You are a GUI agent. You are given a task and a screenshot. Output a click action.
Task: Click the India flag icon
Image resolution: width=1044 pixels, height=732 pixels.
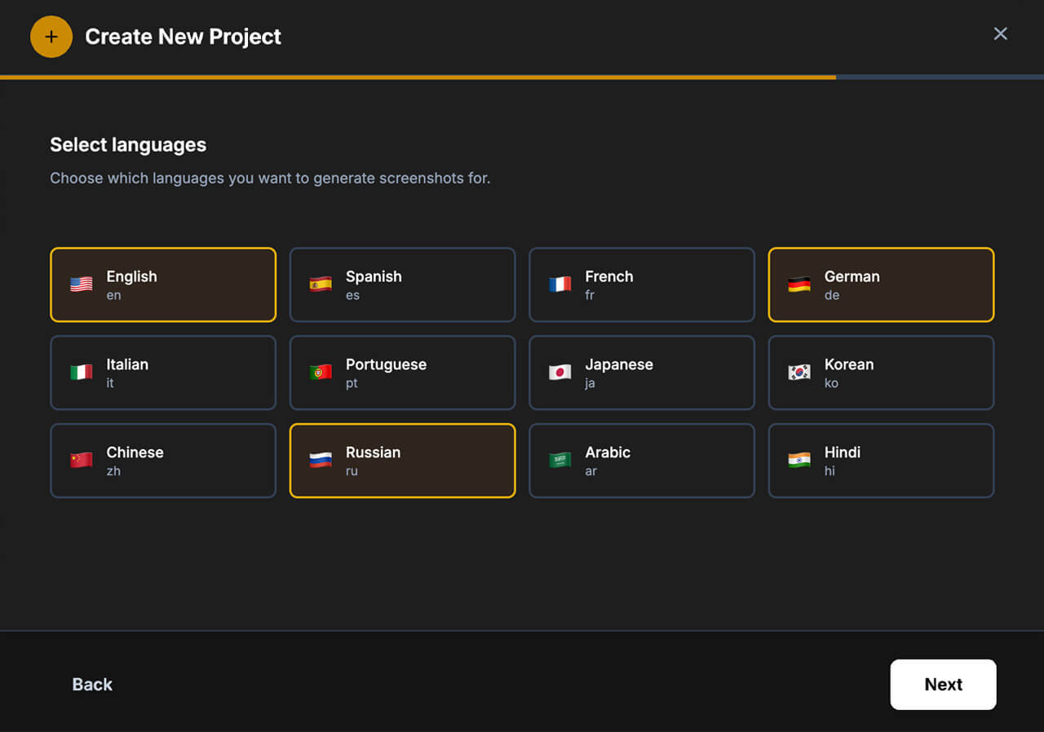[799, 461]
